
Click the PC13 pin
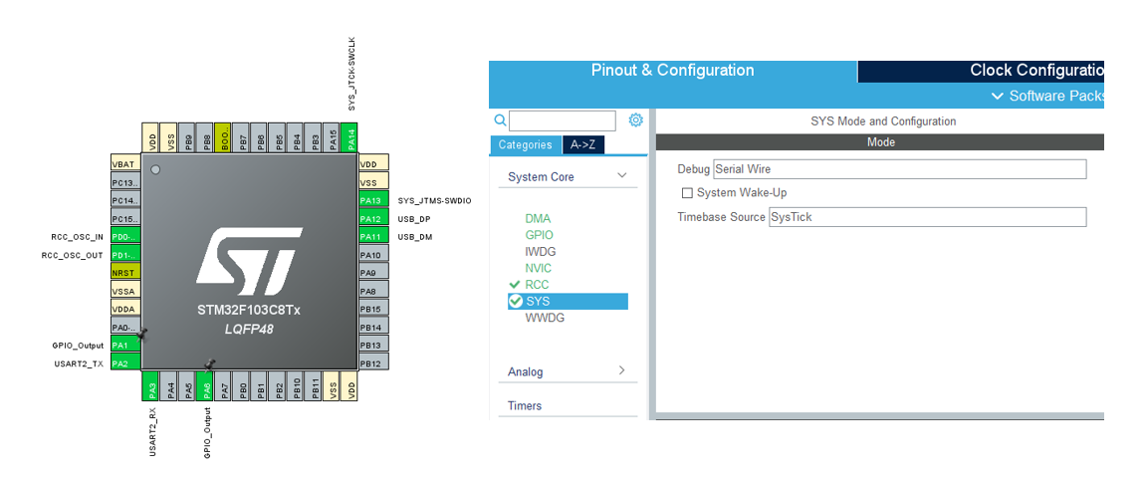click(125, 182)
